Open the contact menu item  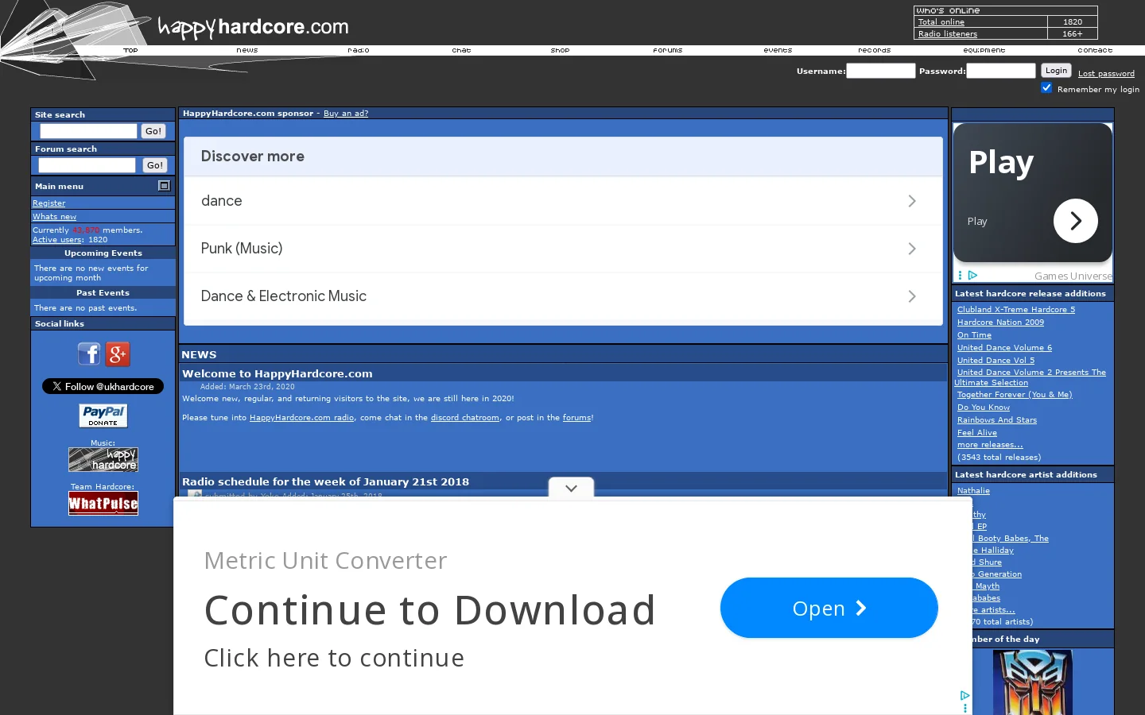(1096, 50)
